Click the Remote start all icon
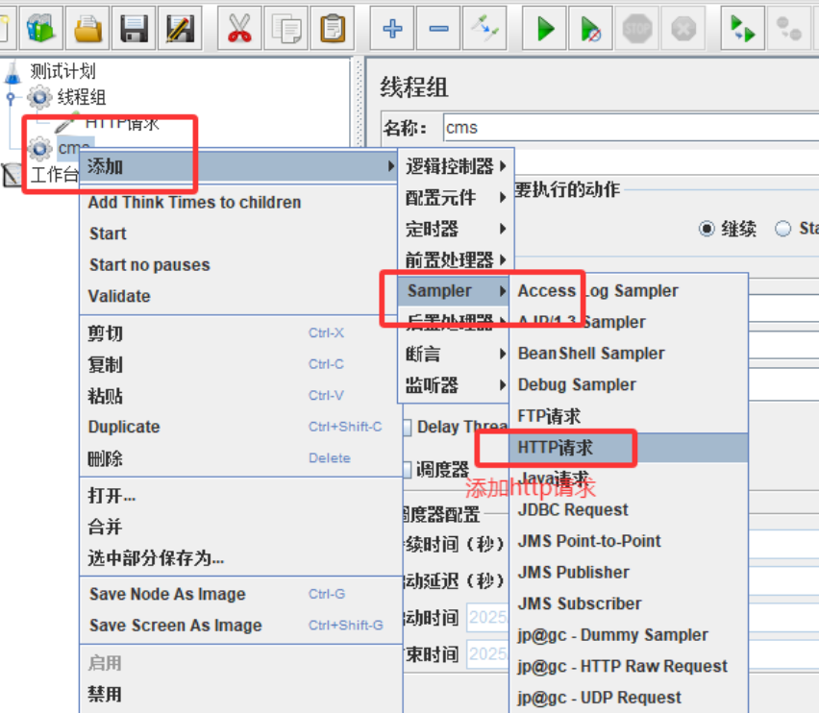This screenshot has height=713, width=819. tap(743, 28)
